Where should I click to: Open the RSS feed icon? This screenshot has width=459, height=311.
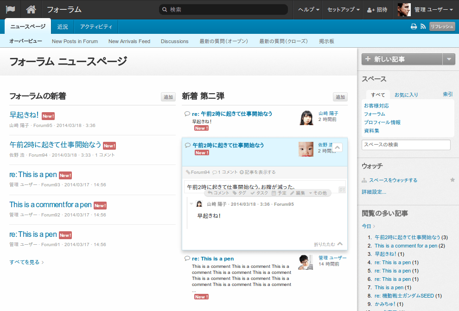point(423,27)
